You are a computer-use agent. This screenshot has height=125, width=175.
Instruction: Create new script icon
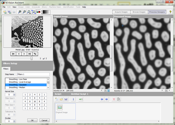point(57,99)
